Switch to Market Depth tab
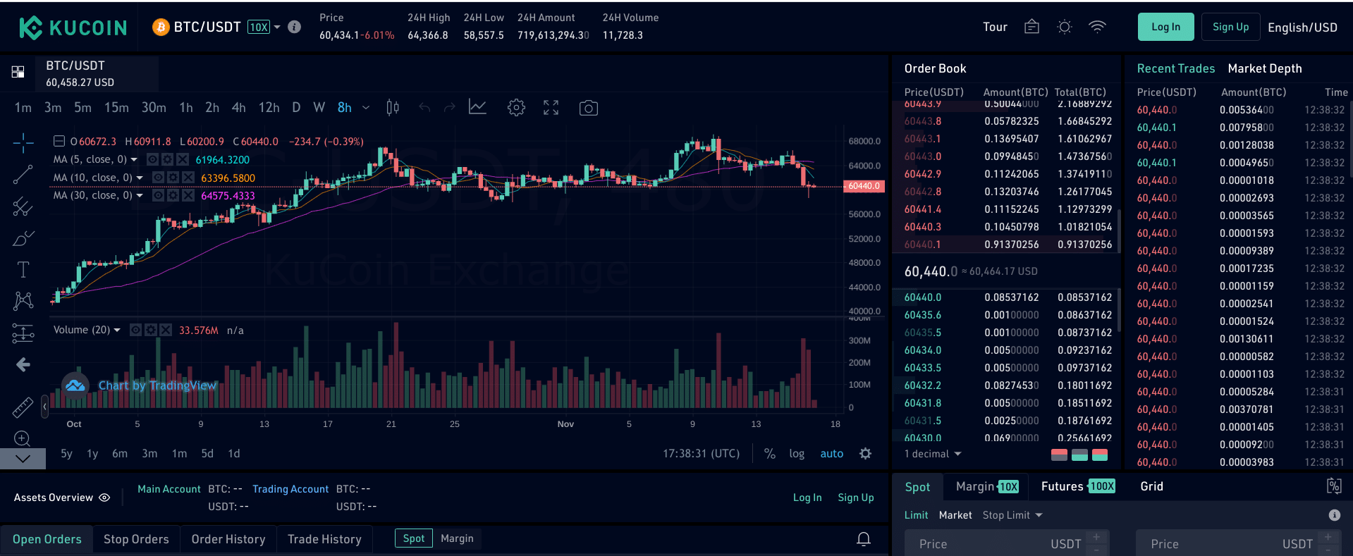This screenshot has width=1353, height=556. [x=1265, y=68]
